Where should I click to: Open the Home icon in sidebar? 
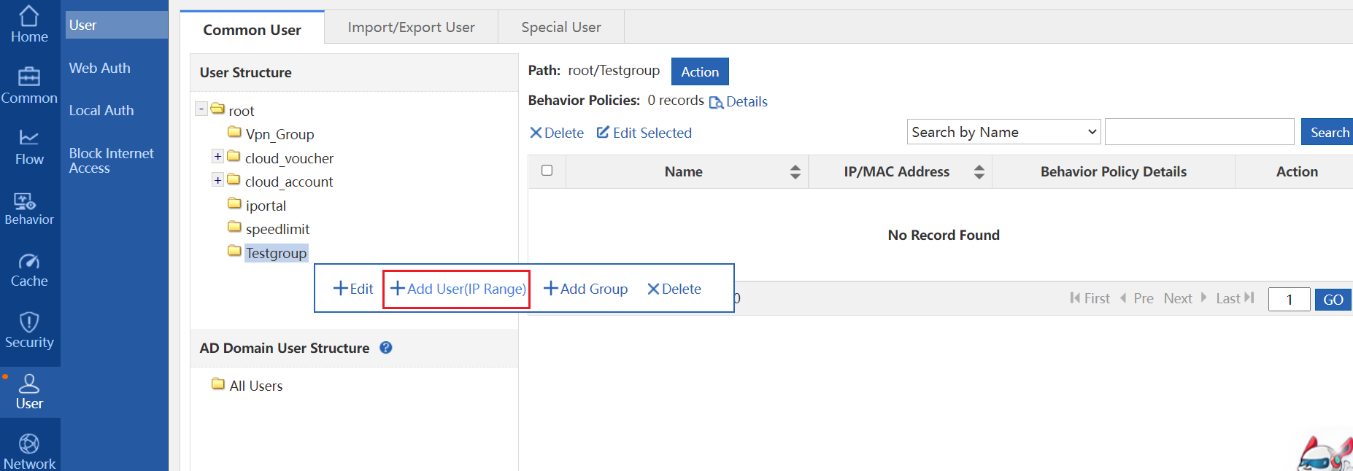(x=29, y=16)
